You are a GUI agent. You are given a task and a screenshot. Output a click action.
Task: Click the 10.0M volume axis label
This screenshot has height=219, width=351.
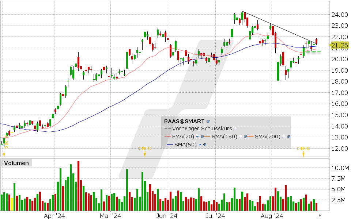click(340, 168)
